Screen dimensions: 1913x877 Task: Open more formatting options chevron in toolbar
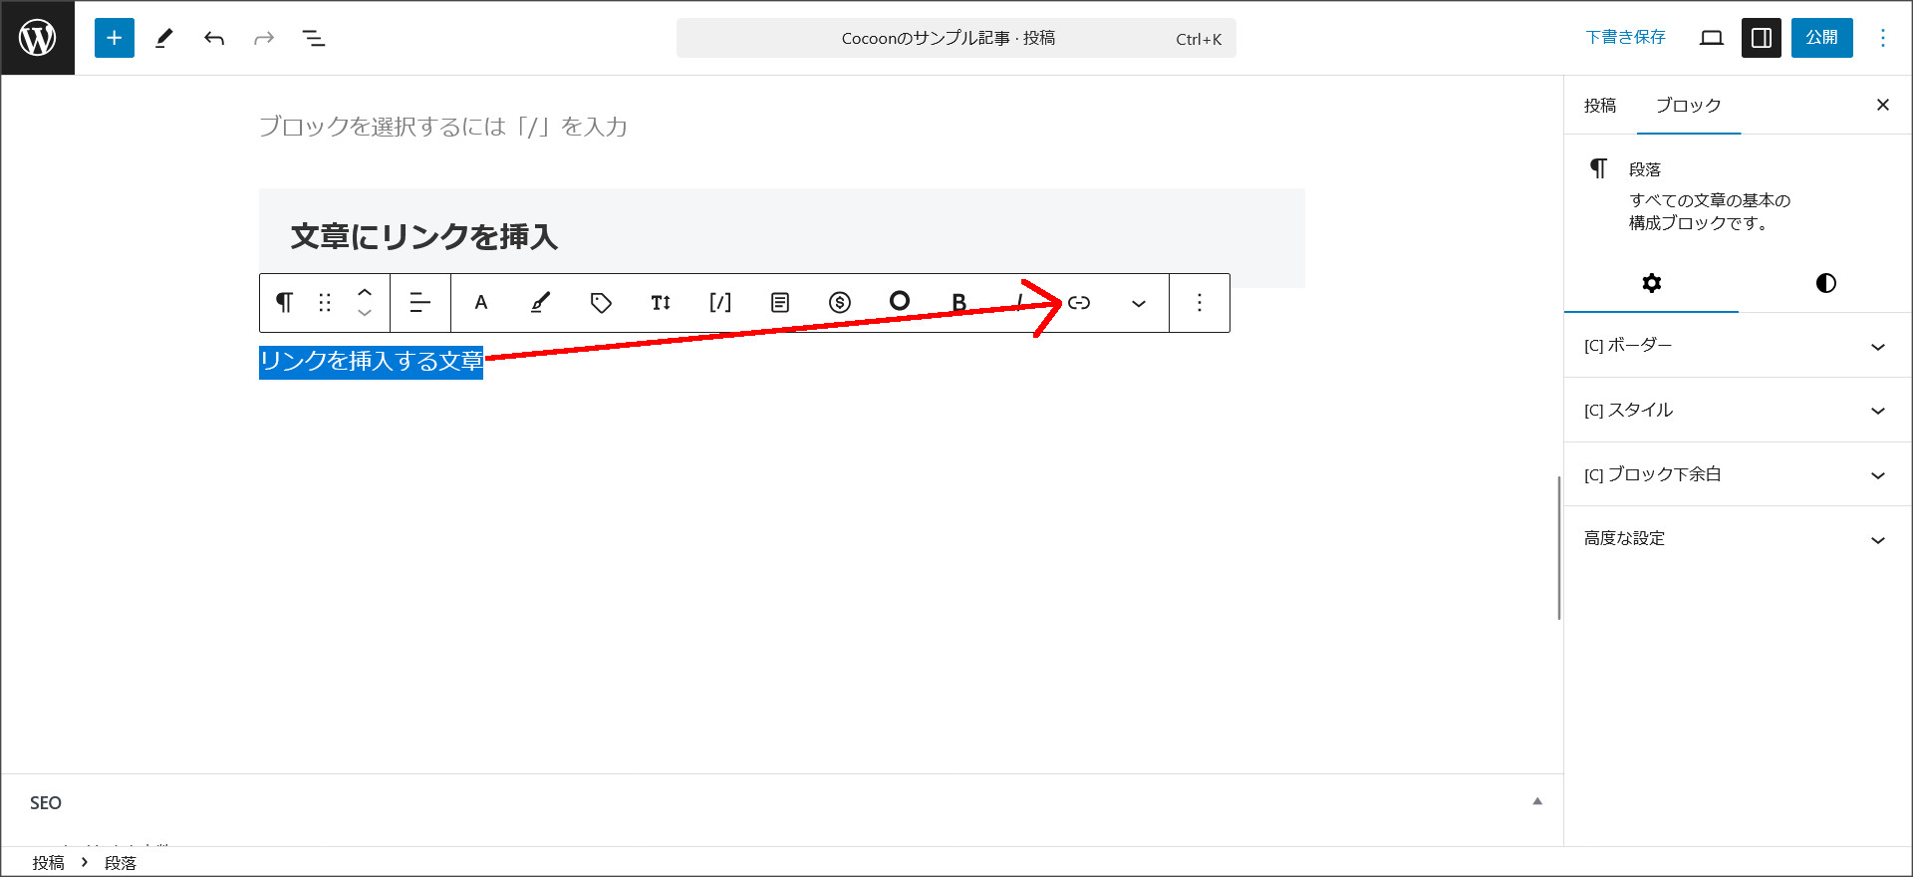(x=1139, y=303)
